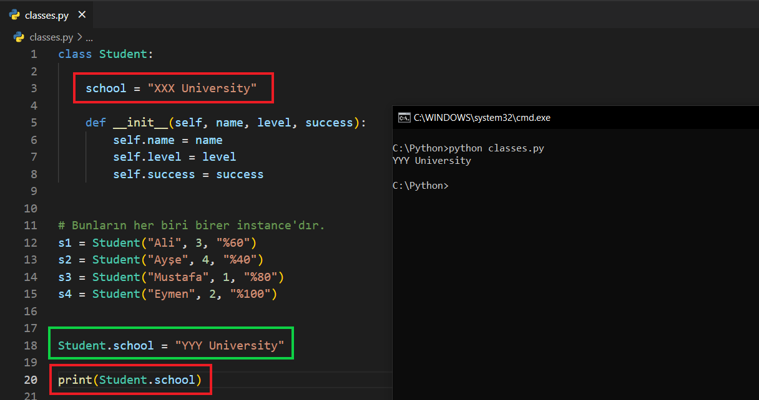Place cursor on "XXX University" string in editor
The image size is (759, 400).
(x=202, y=88)
